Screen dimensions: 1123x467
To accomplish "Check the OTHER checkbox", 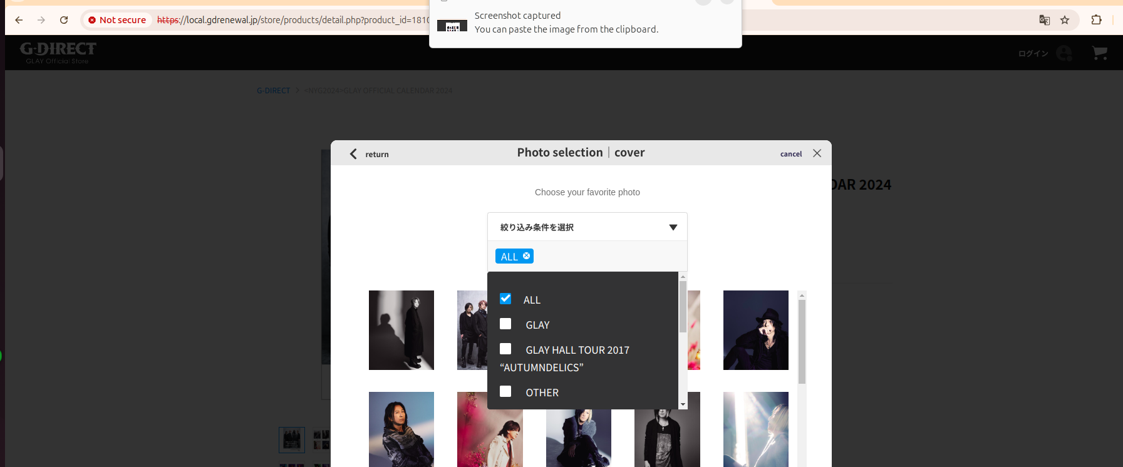I will point(505,391).
